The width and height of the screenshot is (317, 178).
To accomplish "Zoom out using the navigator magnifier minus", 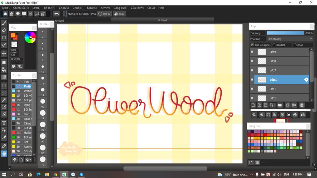I will [274, 115].
